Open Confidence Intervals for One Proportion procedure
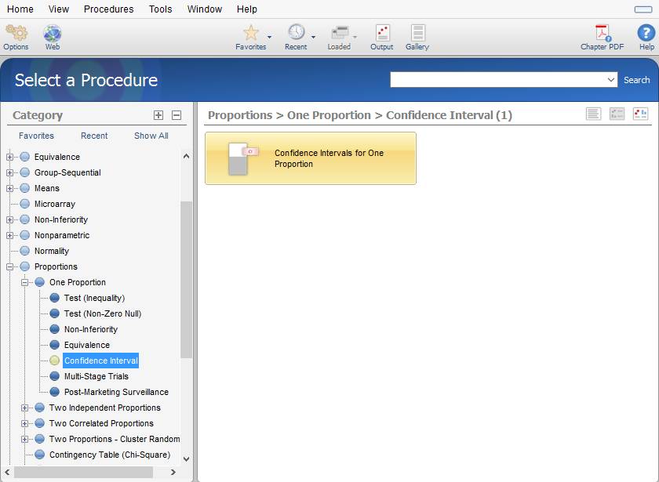Image resolution: width=659 pixels, height=482 pixels. pos(310,158)
